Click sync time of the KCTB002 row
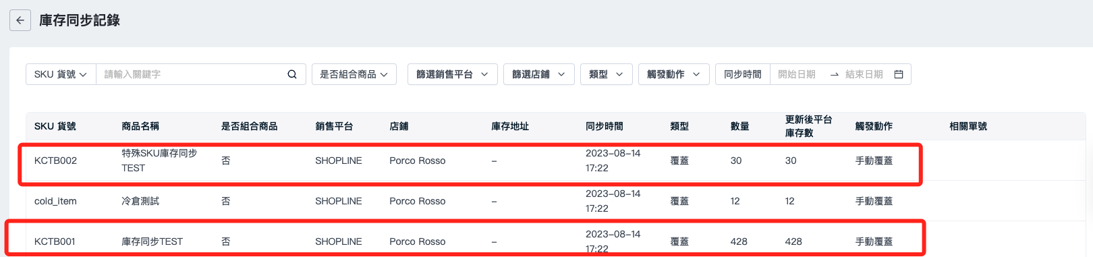 coord(613,161)
